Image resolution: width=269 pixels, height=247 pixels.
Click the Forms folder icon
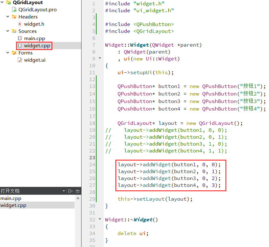click(x=14, y=53)
